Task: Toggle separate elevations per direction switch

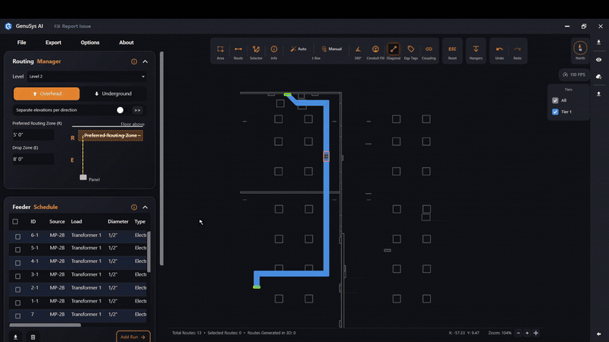Action: point(122,110)
